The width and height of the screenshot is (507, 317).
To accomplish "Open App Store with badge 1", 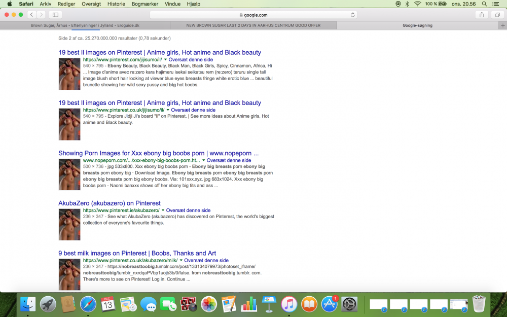I will pos(330,304).
